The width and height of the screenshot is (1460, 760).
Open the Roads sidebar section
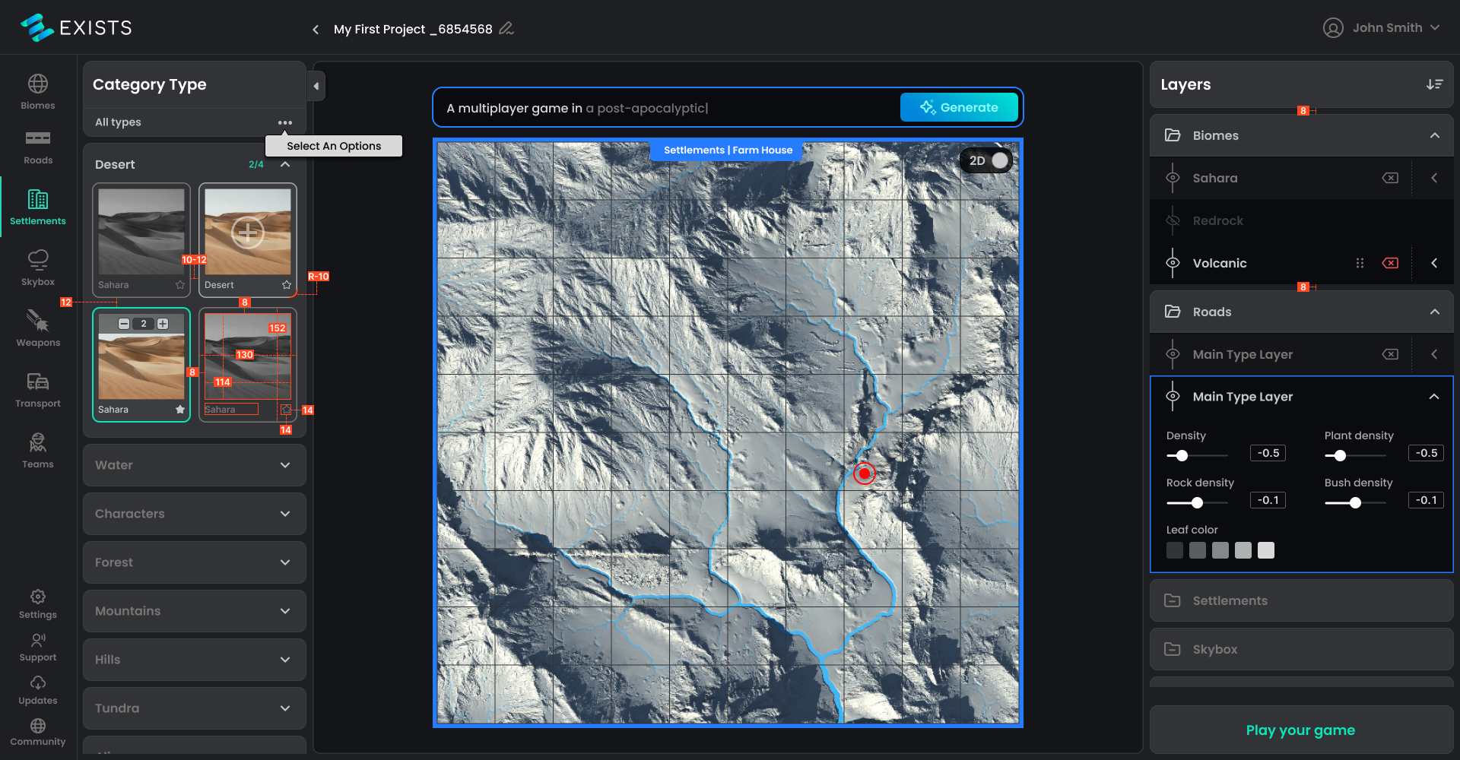tap(38, 147)
